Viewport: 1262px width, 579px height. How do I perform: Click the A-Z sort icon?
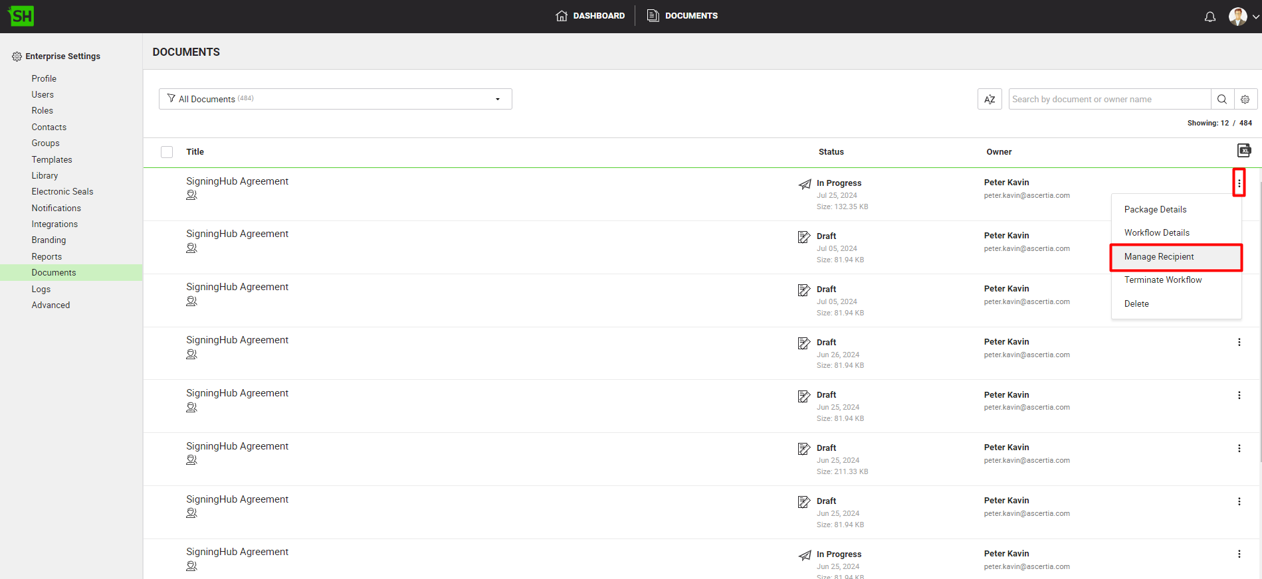tap(989, 100)
